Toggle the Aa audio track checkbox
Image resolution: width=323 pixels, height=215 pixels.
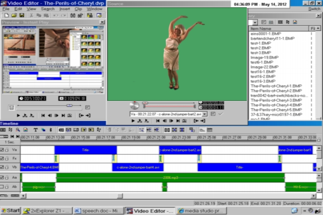pyautogui.click(x=2, y=177)
